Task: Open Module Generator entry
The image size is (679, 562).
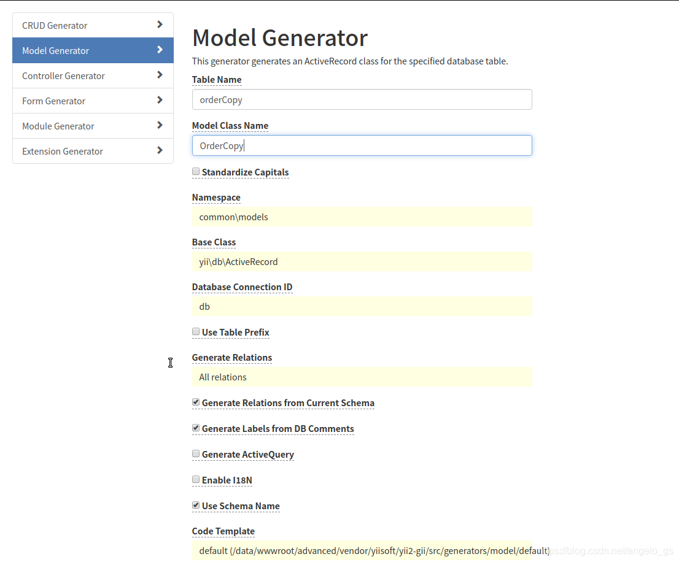Action: point(93,125)
